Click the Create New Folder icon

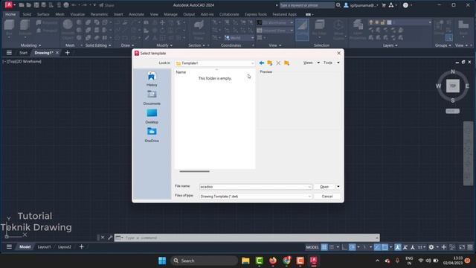click(x=286, y=63)
